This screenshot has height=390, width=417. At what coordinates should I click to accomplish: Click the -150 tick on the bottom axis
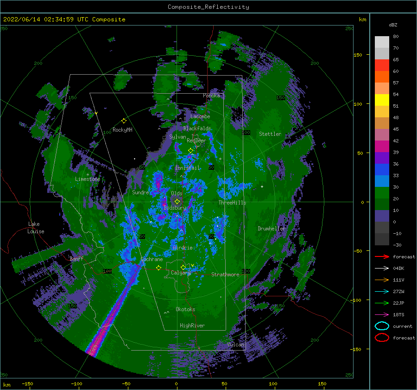27,384
